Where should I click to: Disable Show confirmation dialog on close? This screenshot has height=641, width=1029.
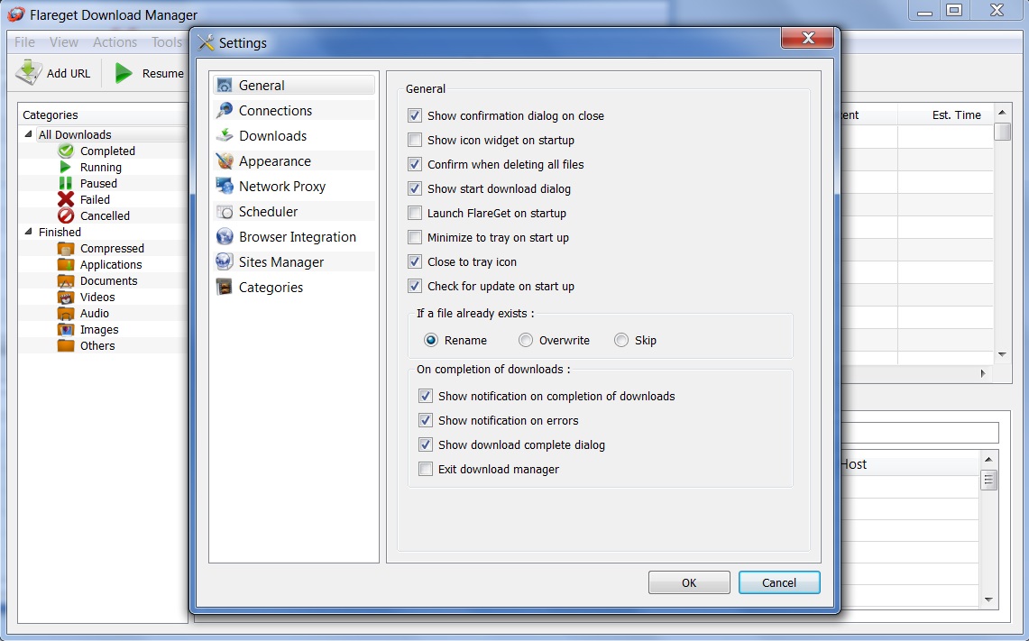(x=415, y=115)
